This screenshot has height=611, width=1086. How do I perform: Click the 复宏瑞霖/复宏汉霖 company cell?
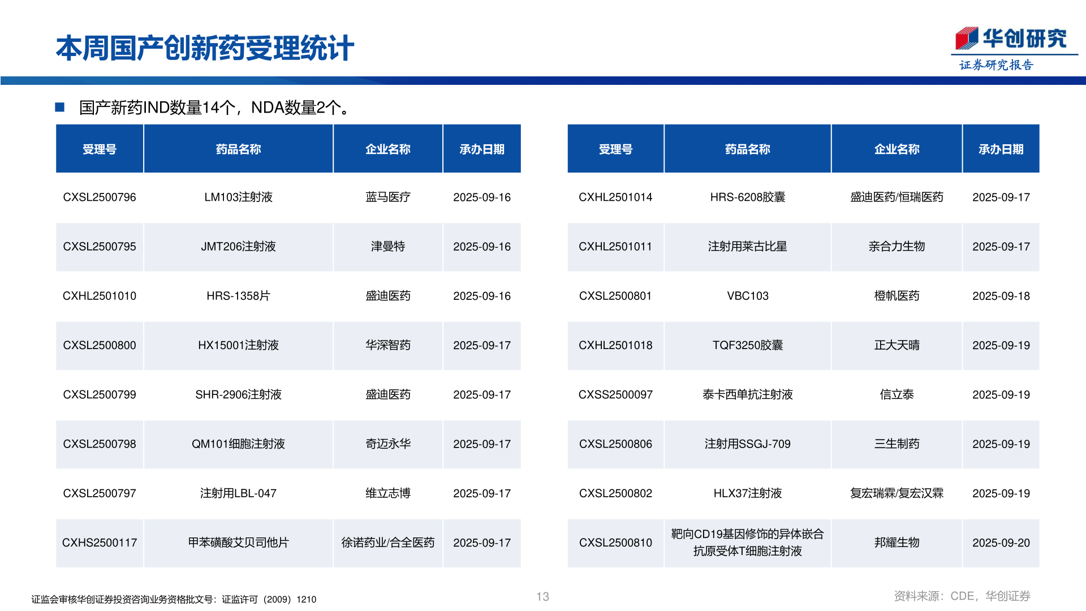tap(897, 493)
